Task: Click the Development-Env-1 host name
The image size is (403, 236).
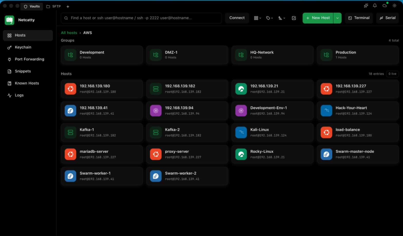Action: 268,108
